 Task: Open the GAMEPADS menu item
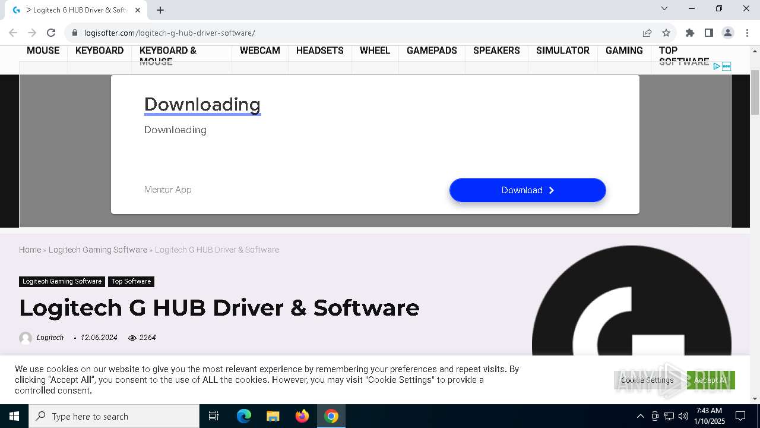[432, 51]
